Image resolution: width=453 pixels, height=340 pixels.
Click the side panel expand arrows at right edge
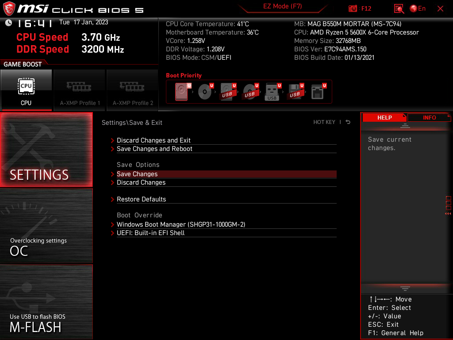[448, 214]
